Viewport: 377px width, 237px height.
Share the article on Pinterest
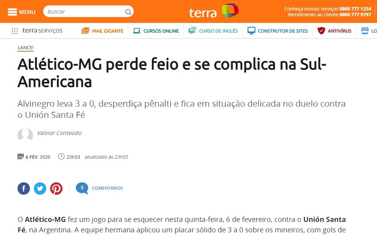pos(56,189)
